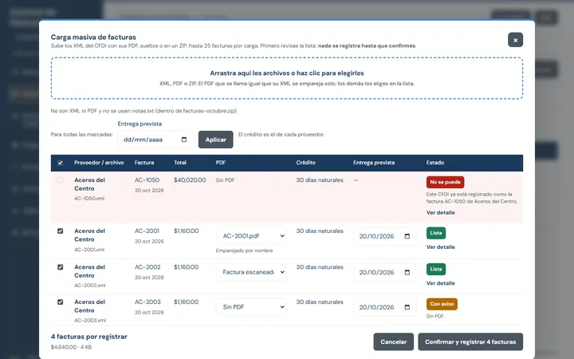Click Aplicar to set delivery date
The width and height of the screenshot is (574, 359).
[x=215, y=140]
